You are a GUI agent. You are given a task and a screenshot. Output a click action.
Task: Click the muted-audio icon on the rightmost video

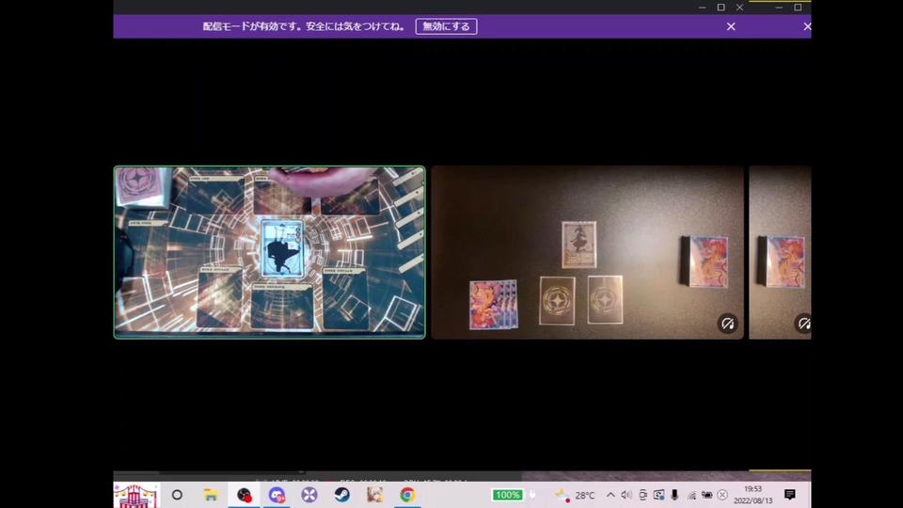click(x=803, y=324)
